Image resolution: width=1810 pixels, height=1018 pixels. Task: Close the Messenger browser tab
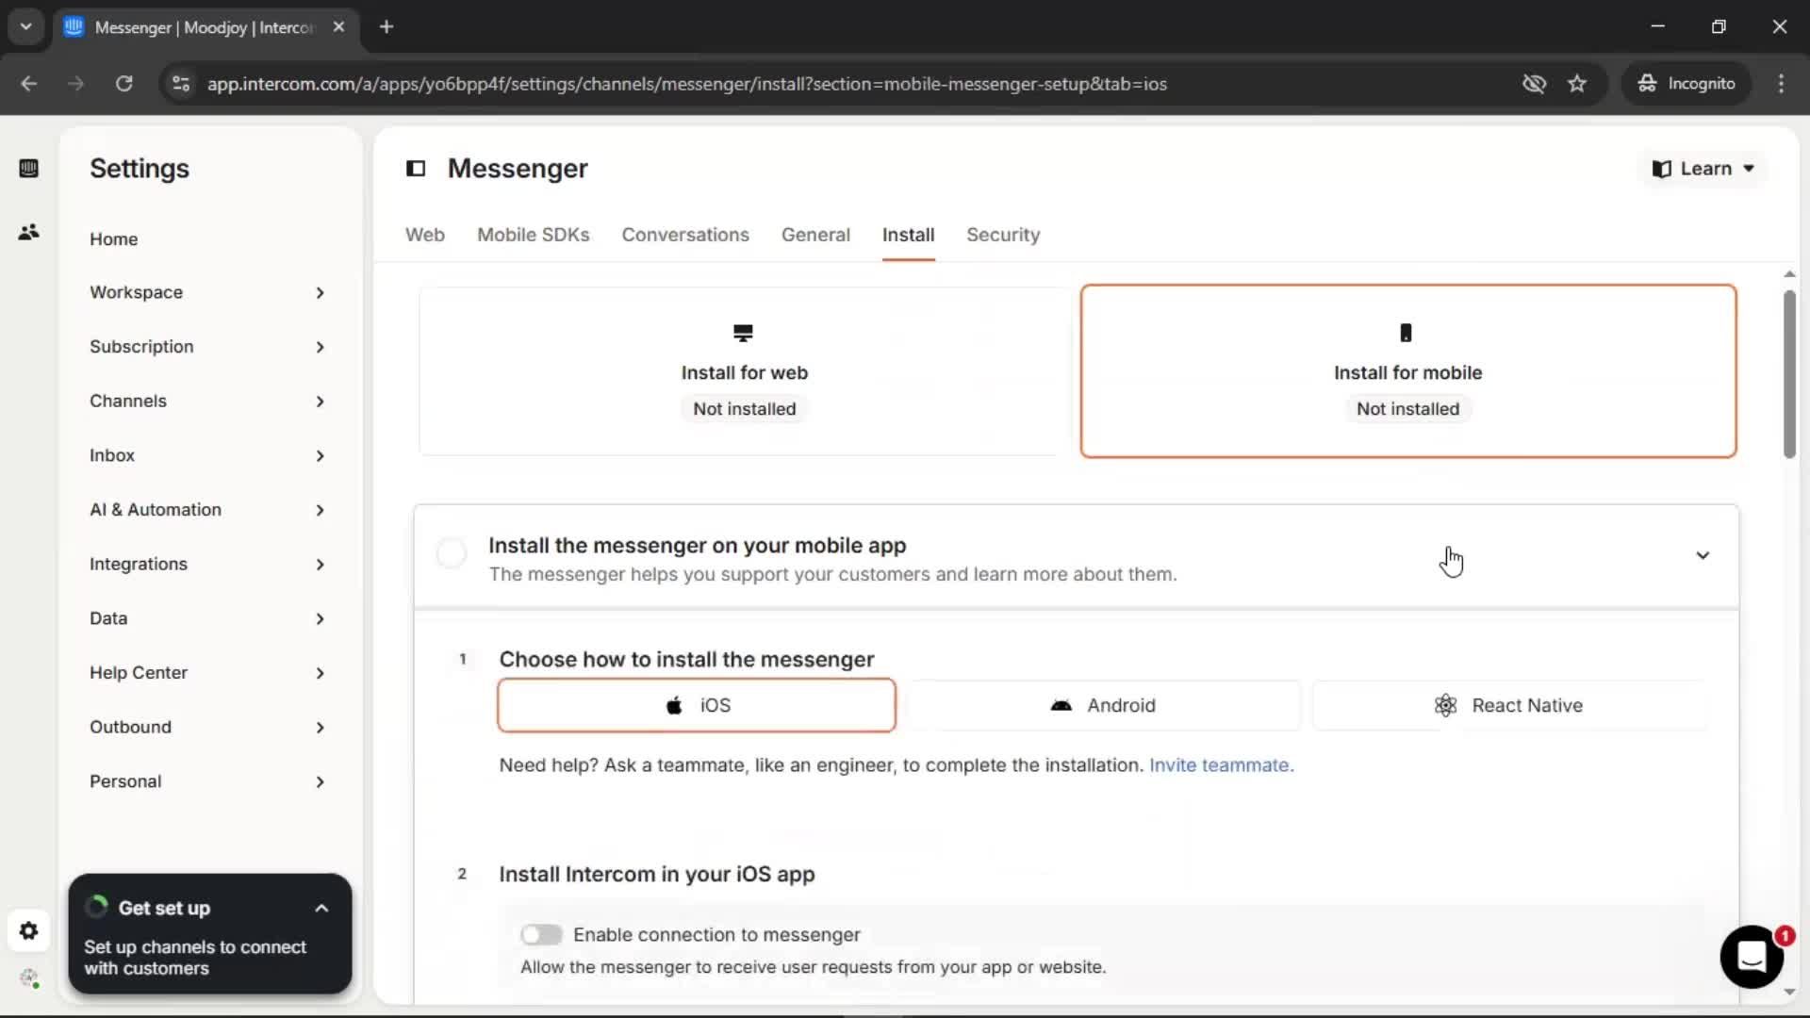coord(339,27)
